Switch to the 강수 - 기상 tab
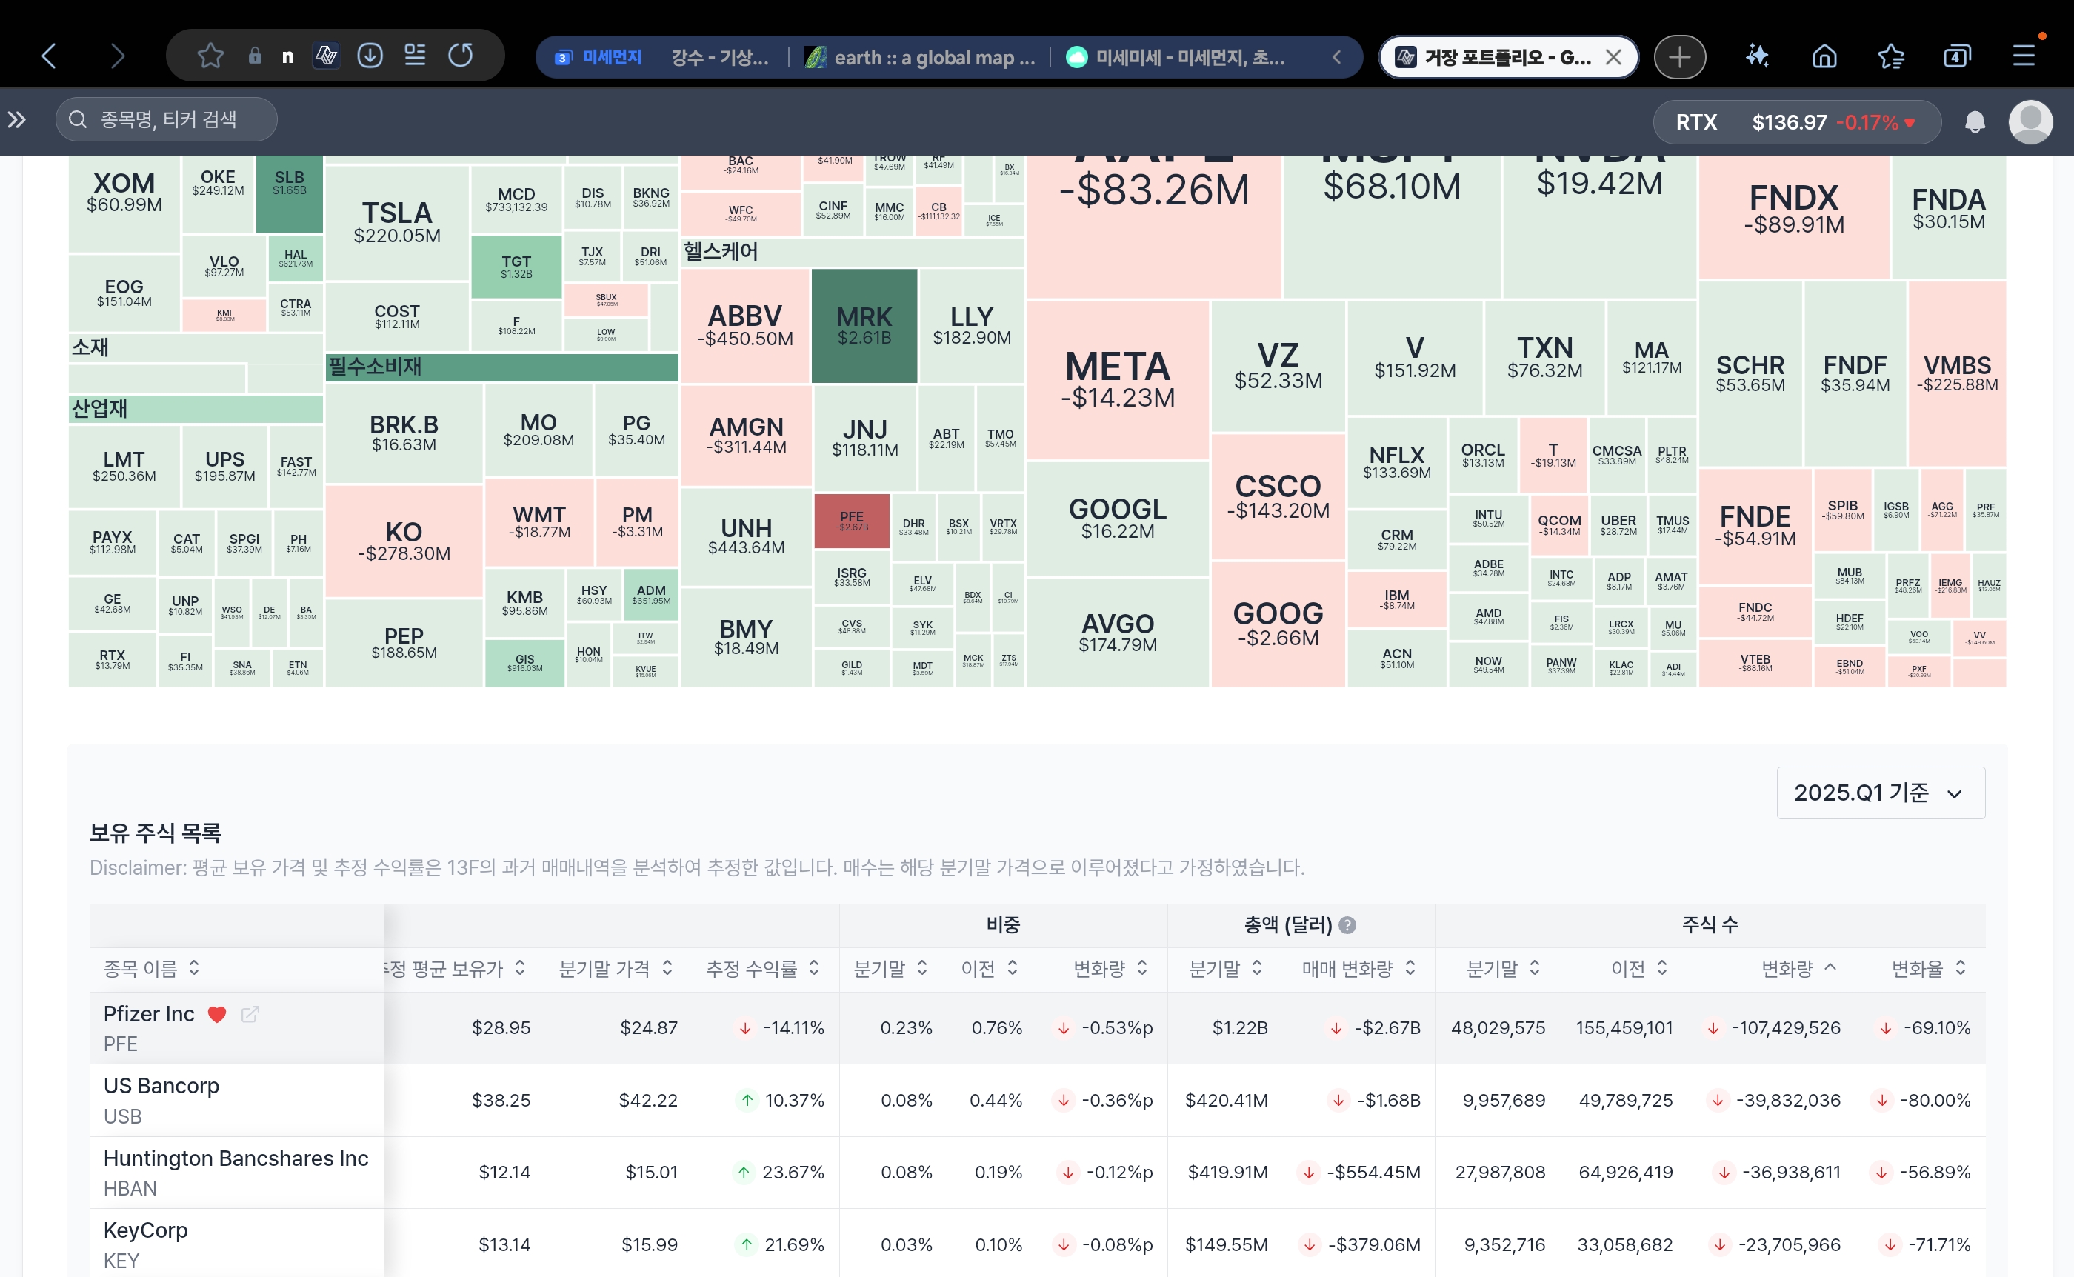 (x=719, y=58)
